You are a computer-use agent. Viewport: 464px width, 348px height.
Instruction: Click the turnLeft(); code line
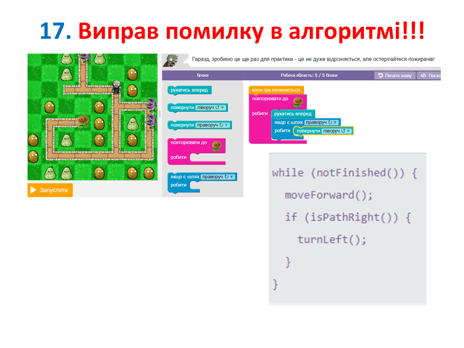[x=332, y=239]
